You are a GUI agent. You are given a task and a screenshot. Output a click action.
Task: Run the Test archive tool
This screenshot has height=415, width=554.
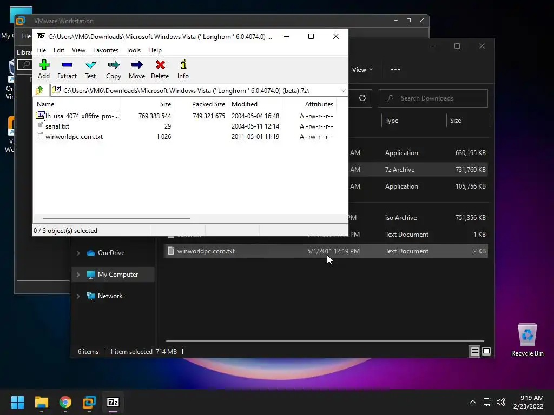pyautogui.click(x=90, y=69)
